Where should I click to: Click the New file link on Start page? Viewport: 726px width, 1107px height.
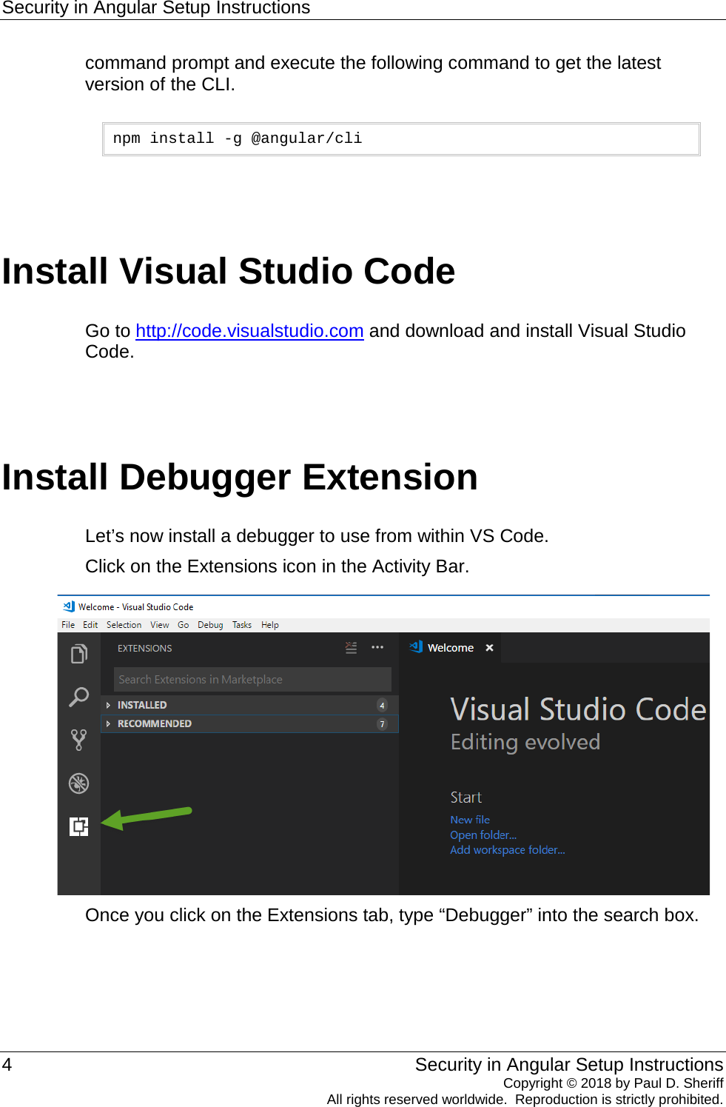pos(470,820)
